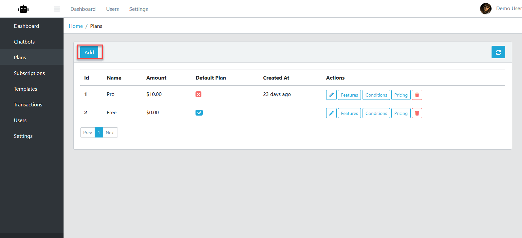Delete the Free plan trash icon

[x=417, y=113]
